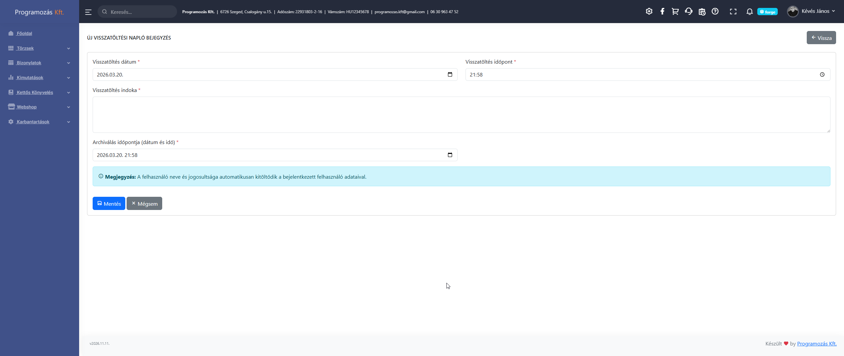Open the settings gear icon in header
Image resolution: width=844 pixels, height=356 pixels.
tap(649, 12)
